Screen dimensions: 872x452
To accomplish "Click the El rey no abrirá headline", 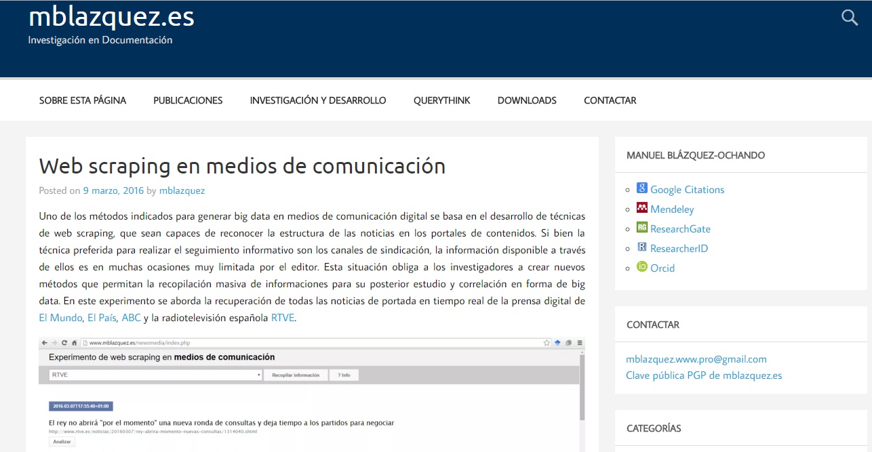I will coord(221,423).
